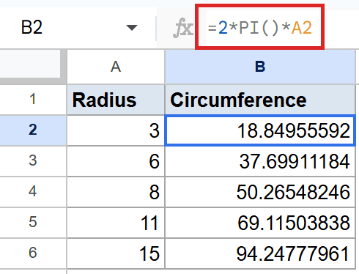Select cell with radius 6
Screen dimensions: 359x274
coord(116,161)
